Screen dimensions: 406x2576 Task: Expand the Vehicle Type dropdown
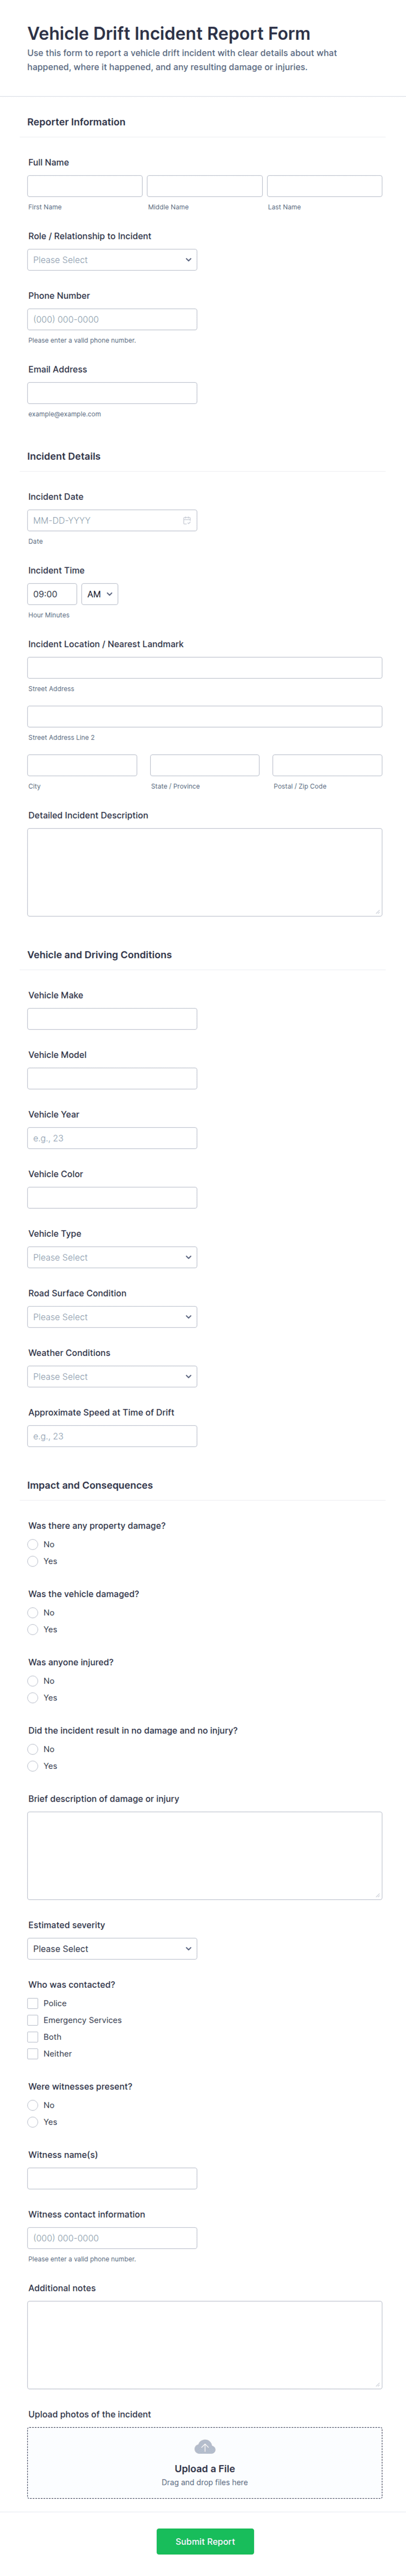[112, 1257]
